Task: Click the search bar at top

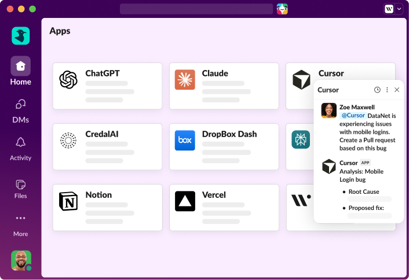Action: (x=196, y=9)
